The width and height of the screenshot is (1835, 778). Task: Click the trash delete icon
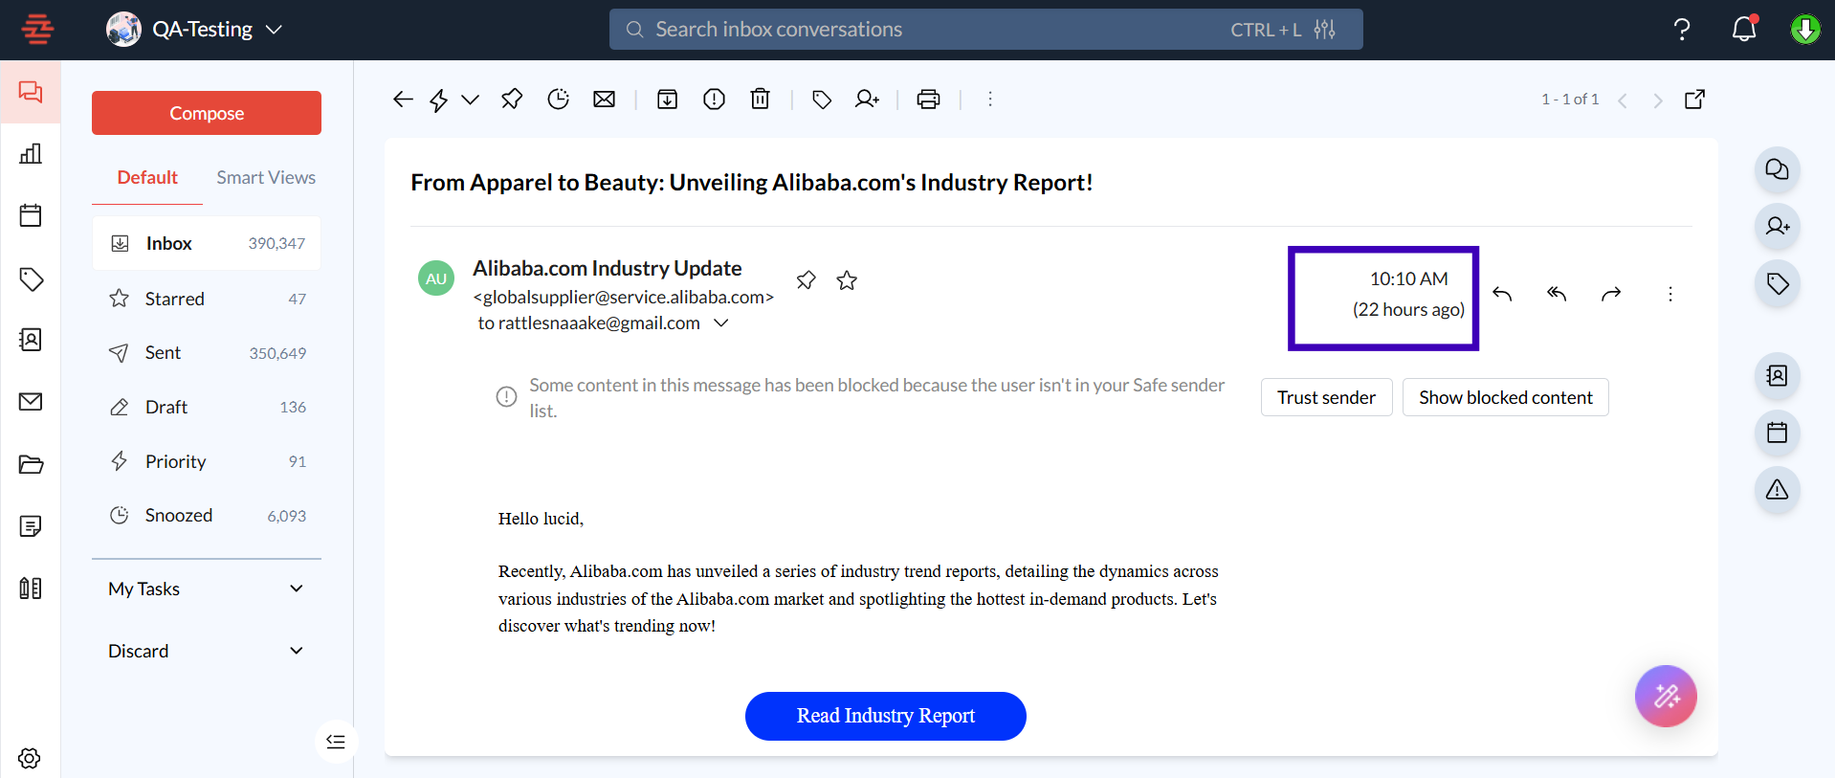(x=760, y=100)
